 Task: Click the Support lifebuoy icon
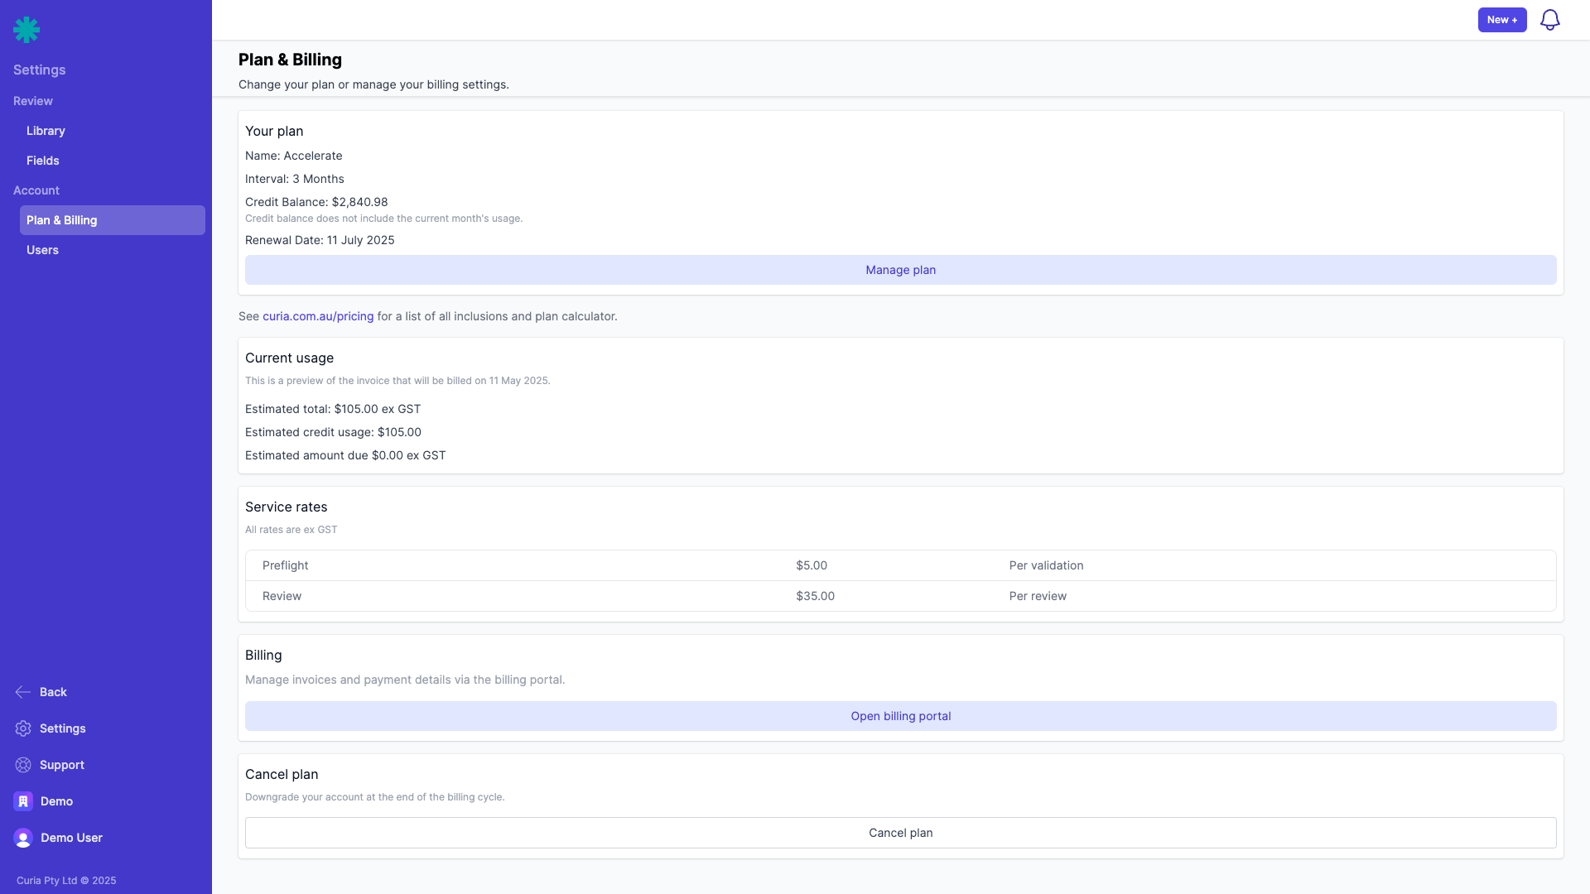tap(23, 765)
